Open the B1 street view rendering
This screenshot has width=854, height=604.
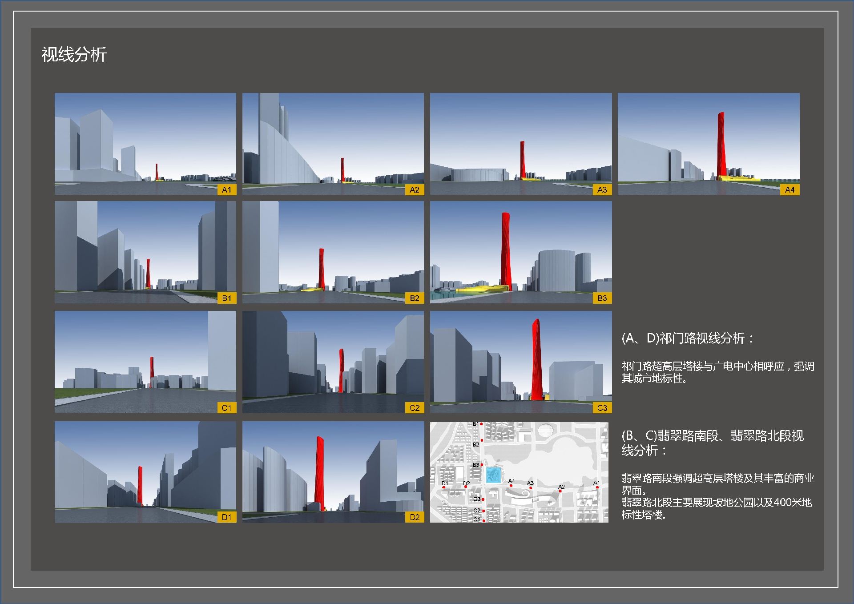click(145, 252)
